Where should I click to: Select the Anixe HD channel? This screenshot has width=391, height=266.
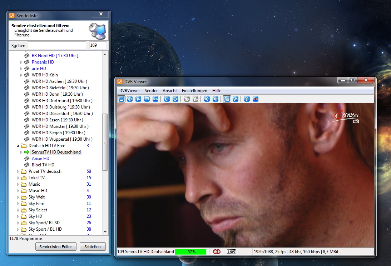click(40, 159)
